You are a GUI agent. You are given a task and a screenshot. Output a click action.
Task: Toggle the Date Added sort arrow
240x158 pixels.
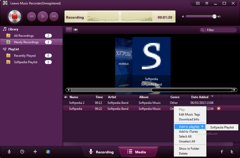[212, 96]
